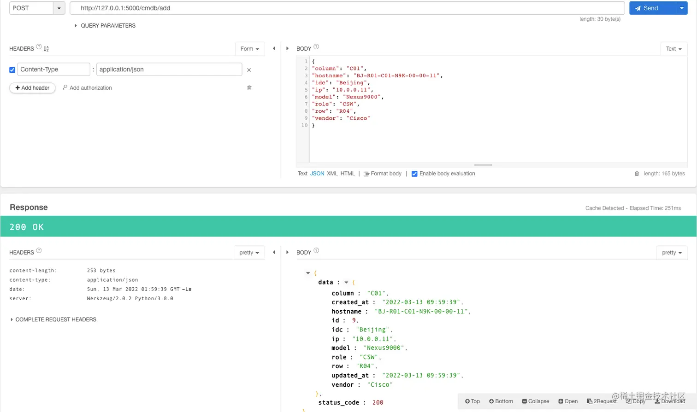697x412 pixels.
Task: Click the hostname value in response
Action: tap(421, 312)
